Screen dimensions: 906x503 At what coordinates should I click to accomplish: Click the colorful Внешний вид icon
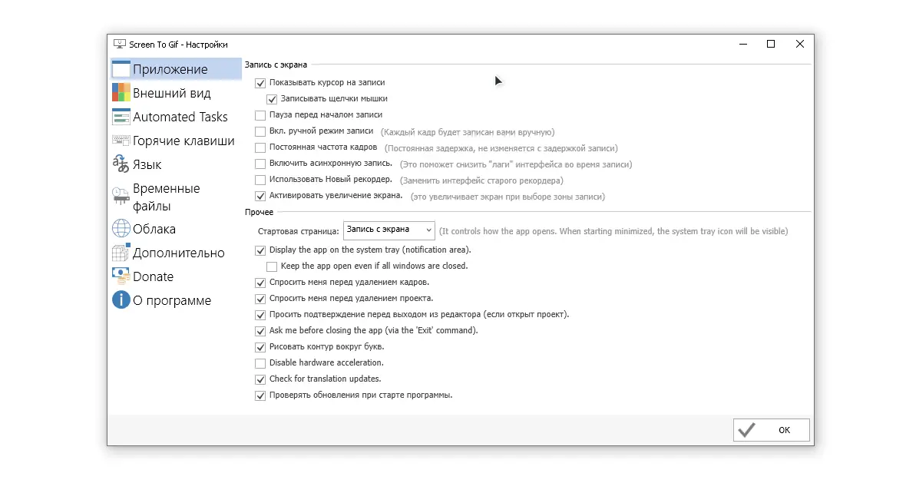[121, 92]
